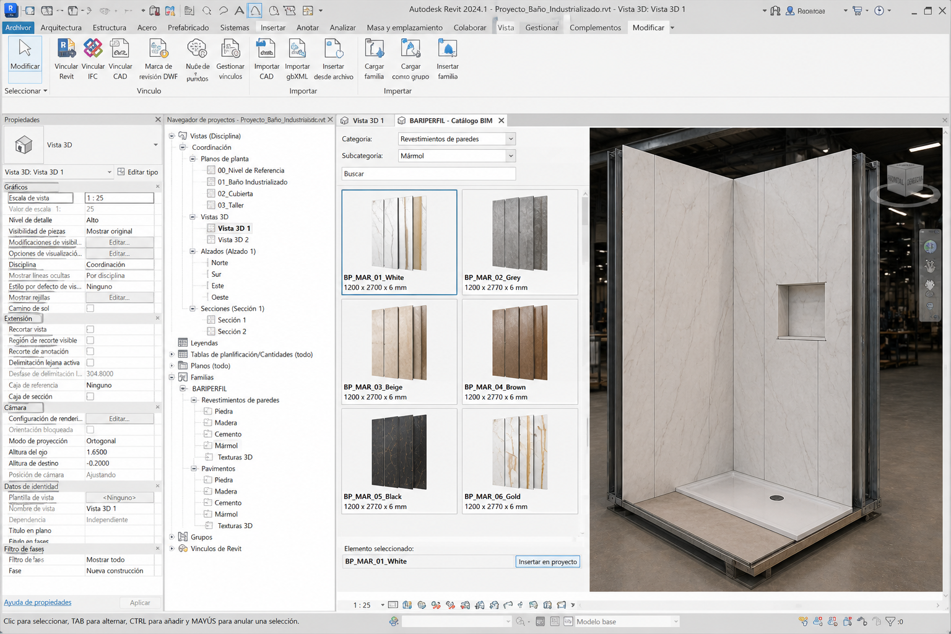This screenshot has width=951, height=634.
Task: Switch to the Anotar ribbon tab
Action: pos(308,27)
